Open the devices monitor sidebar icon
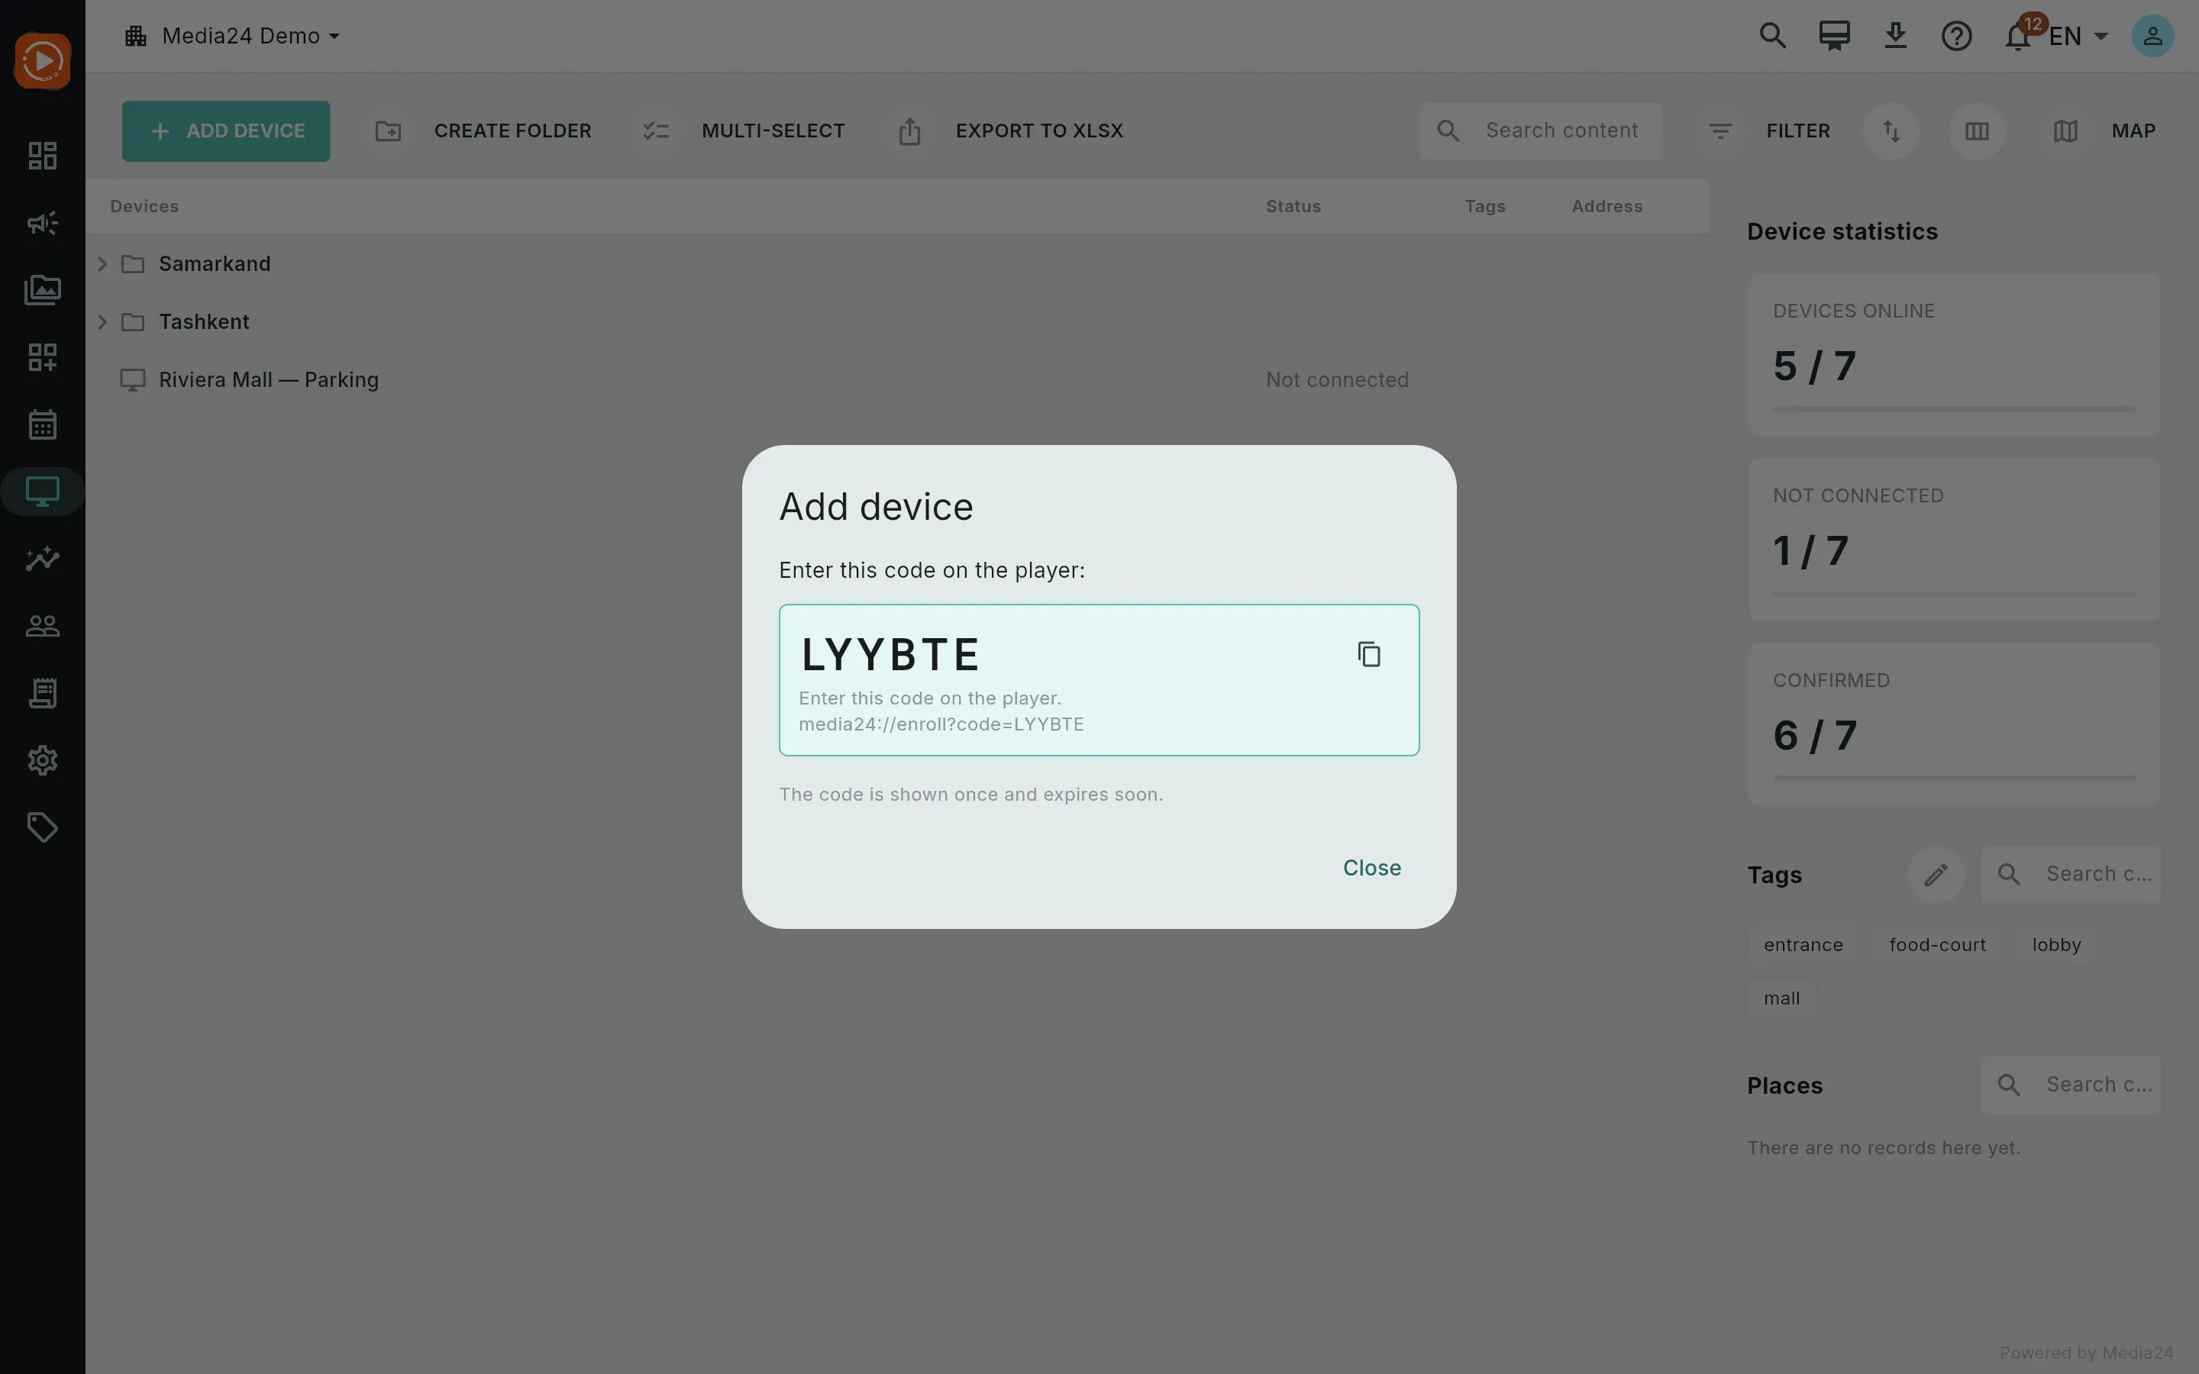The width and height of the screenshot is (2199, 1374). 43,492
